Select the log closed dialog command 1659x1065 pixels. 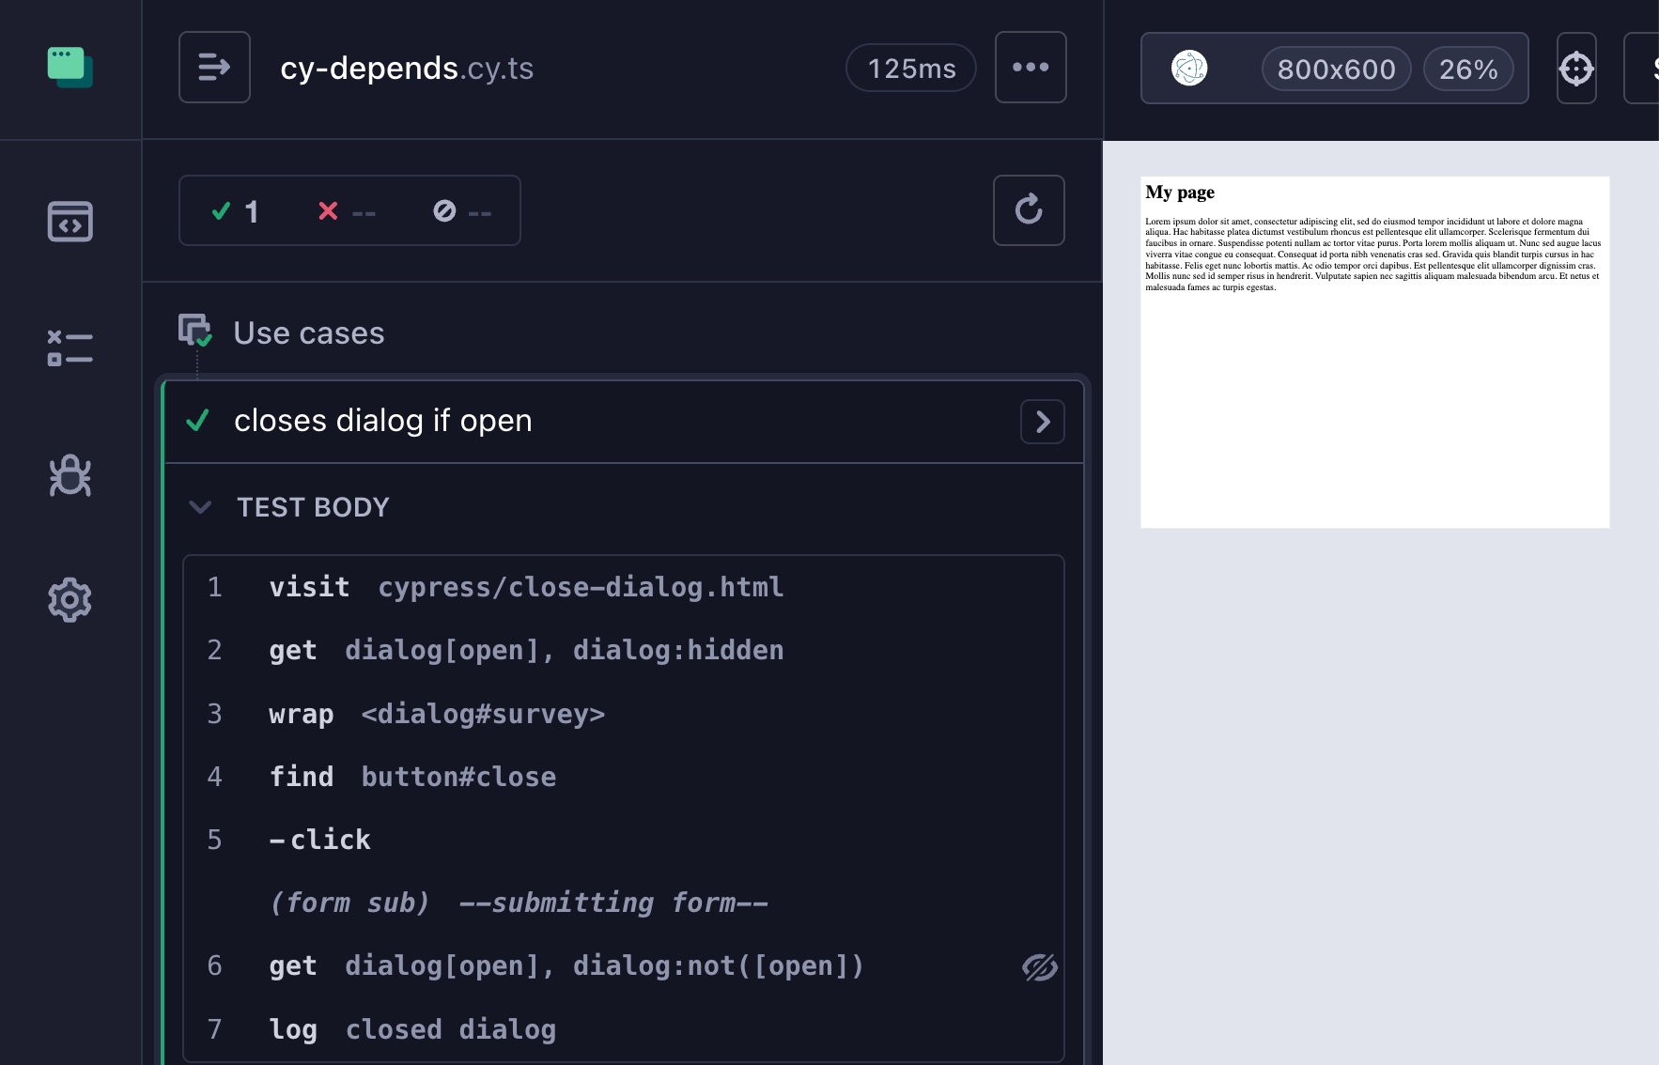[x=624, y=1030]
